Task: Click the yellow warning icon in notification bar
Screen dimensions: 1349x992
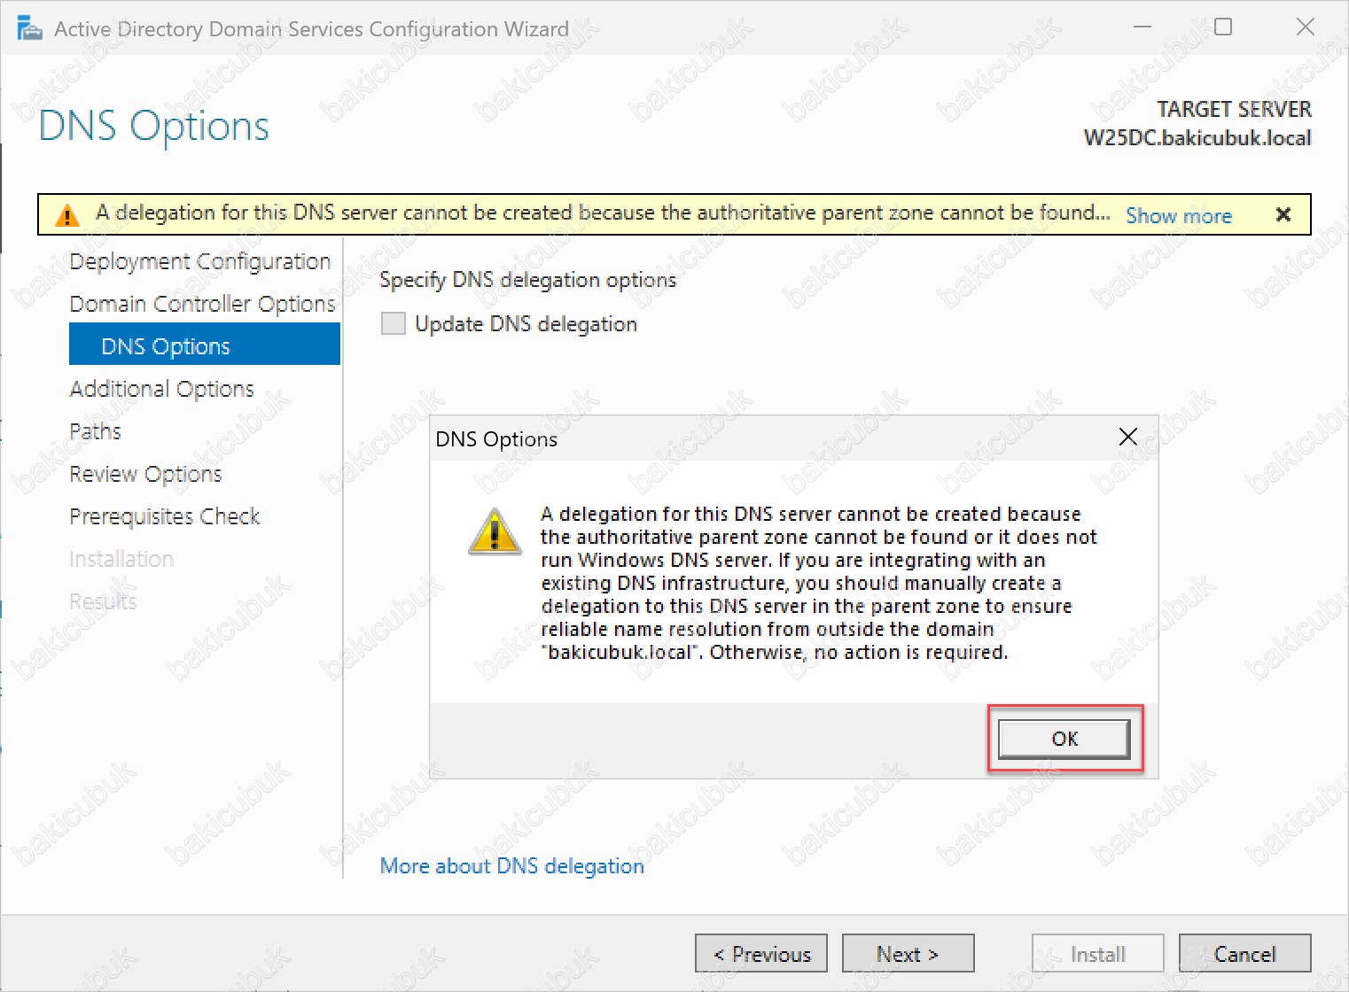Action: click(67, 214)
